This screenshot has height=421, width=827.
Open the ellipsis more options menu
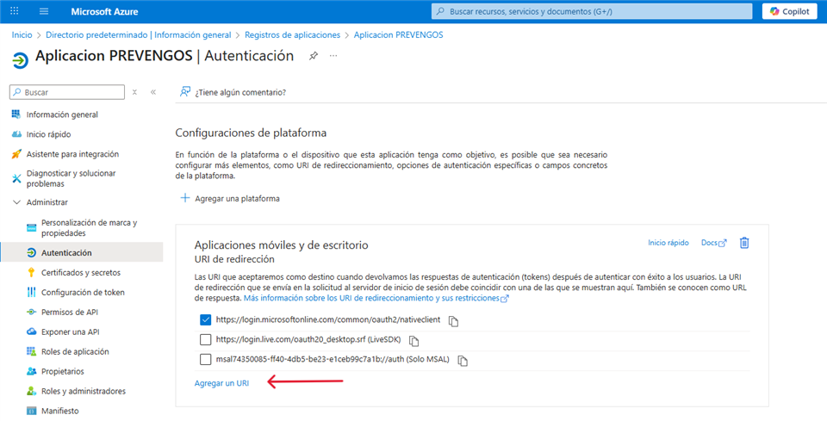coord(333,56)
